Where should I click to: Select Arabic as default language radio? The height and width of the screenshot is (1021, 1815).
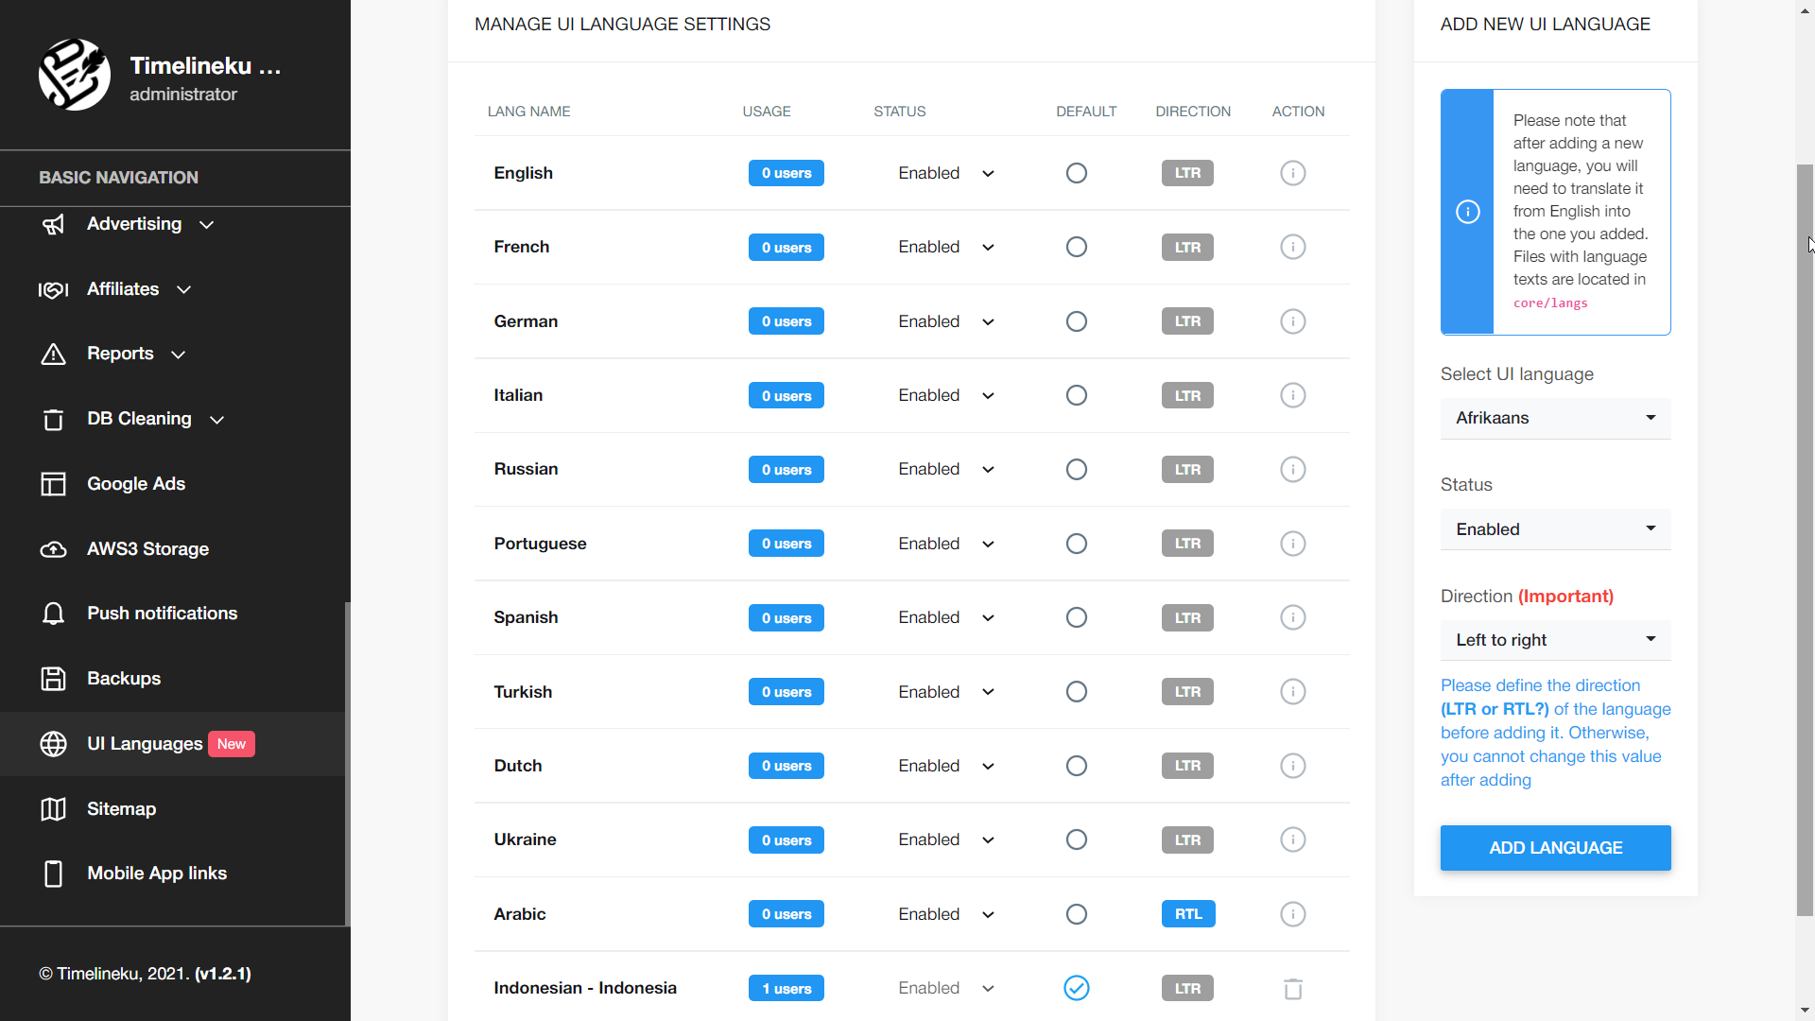(x=1077, y=914)
